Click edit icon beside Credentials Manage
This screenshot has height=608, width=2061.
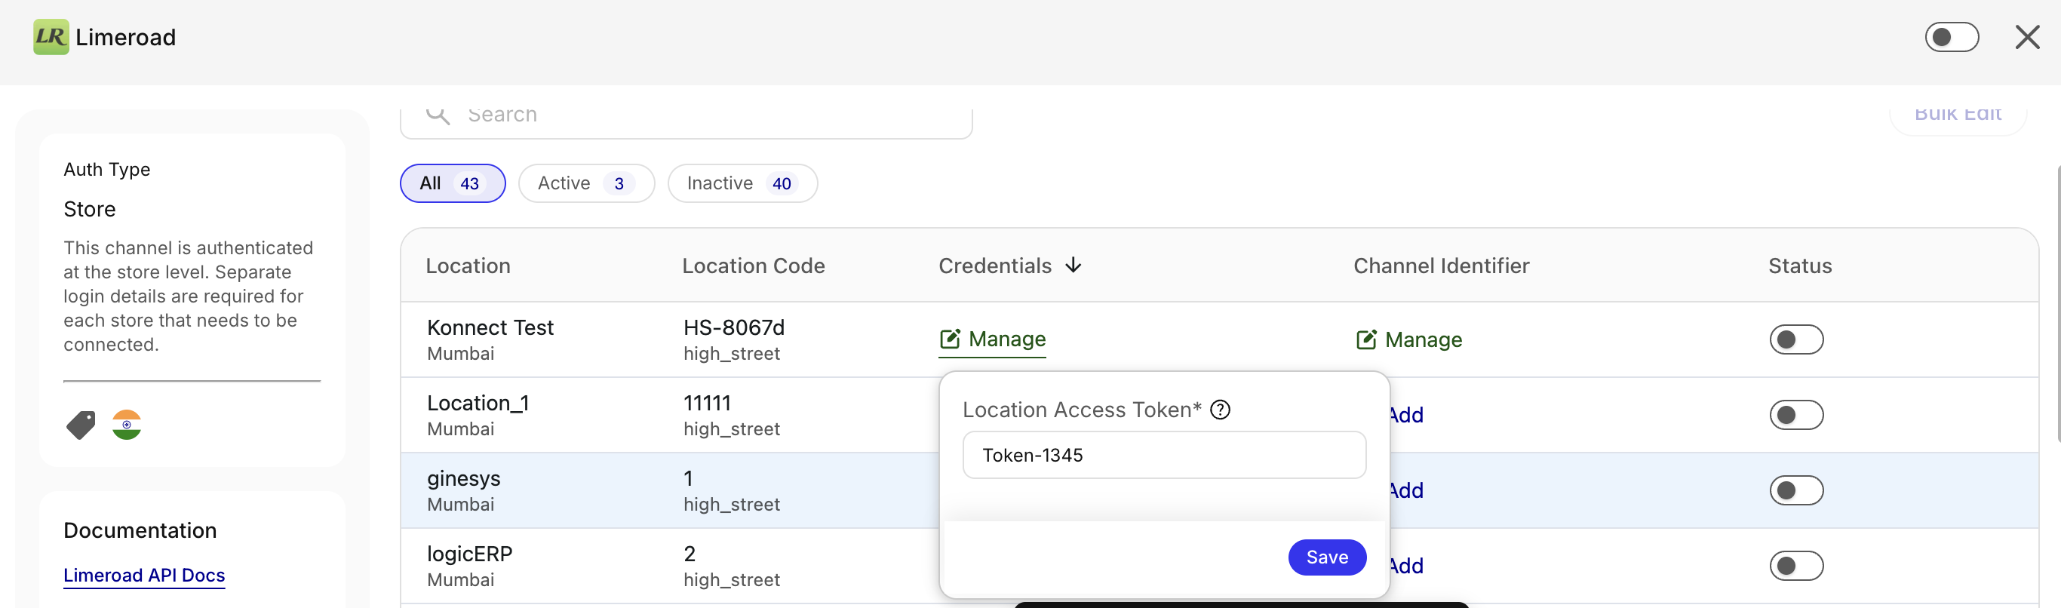click(950, 339)
